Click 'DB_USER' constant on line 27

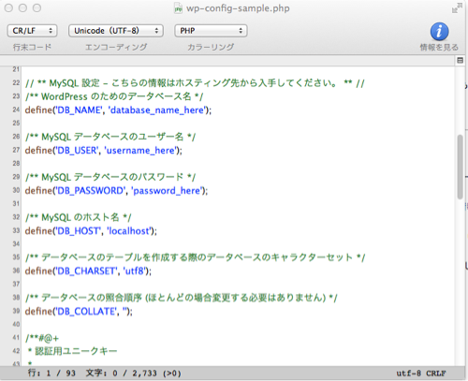point(77,151)
